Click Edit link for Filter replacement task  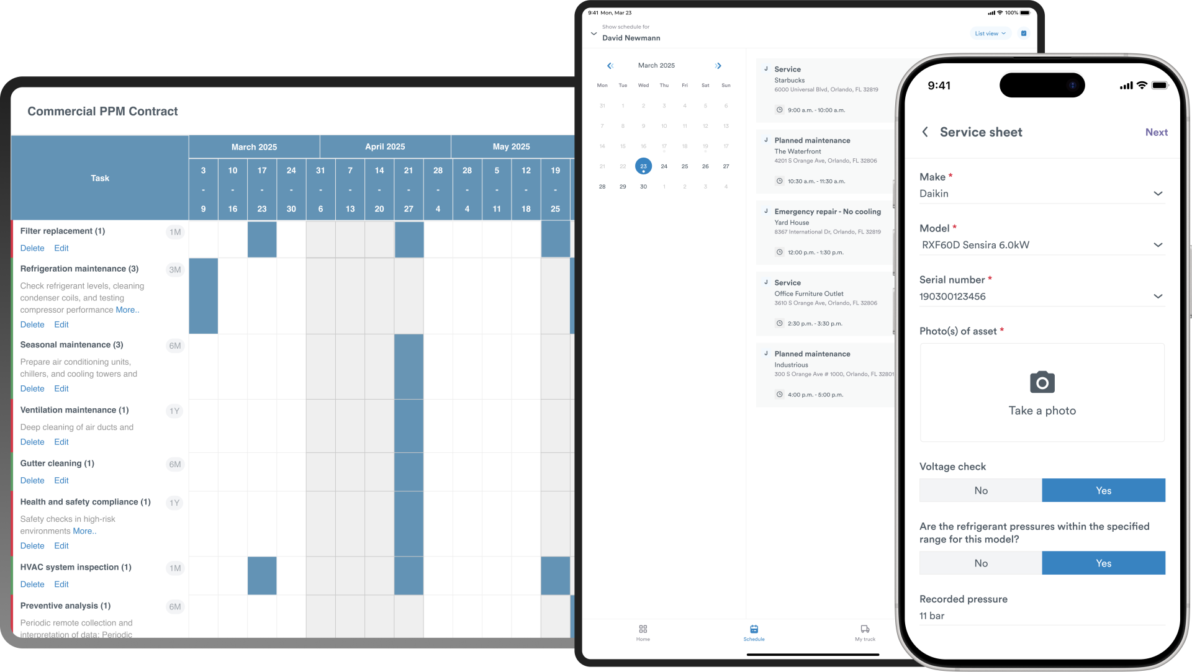61,248
